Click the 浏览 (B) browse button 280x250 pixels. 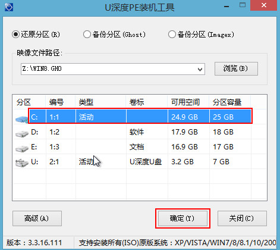(236, 68)
